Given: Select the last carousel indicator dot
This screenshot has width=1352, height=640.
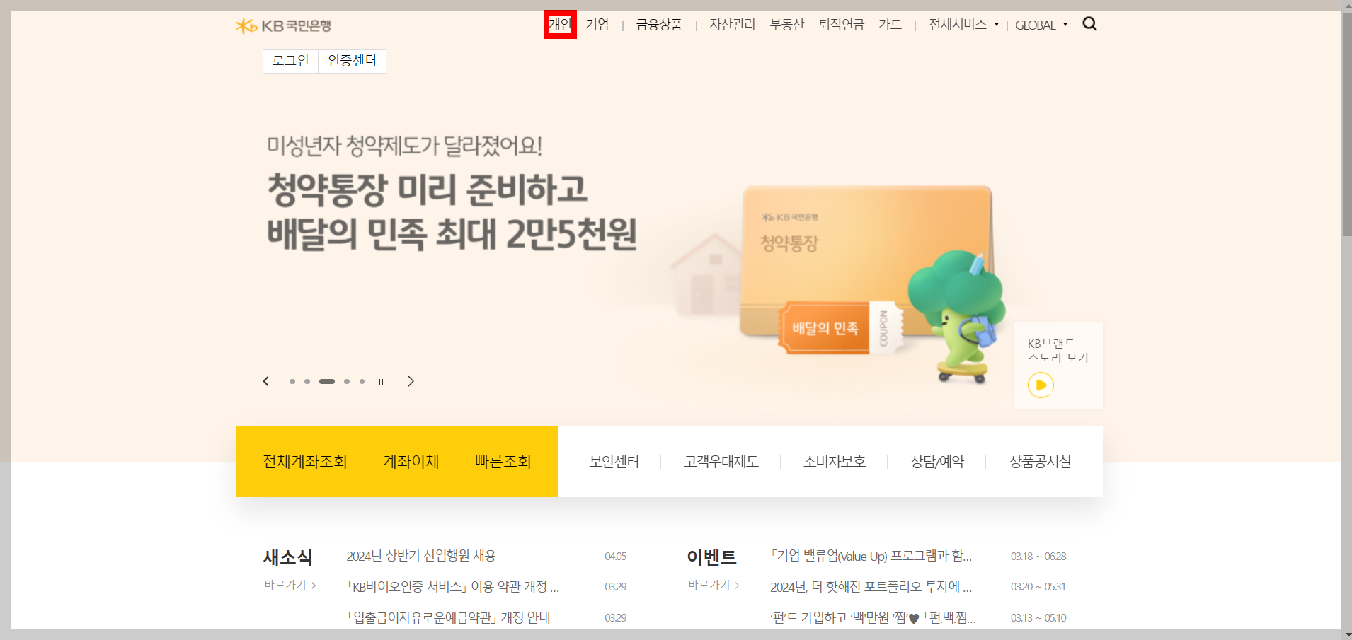Looking at the screenshot, I should click(x=362, y=381).
